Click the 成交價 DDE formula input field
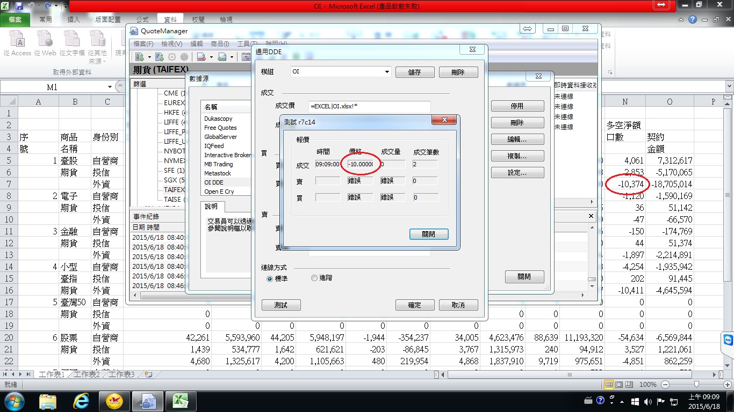The height and width of the screenshot is (412, 734). coord(370,106)
